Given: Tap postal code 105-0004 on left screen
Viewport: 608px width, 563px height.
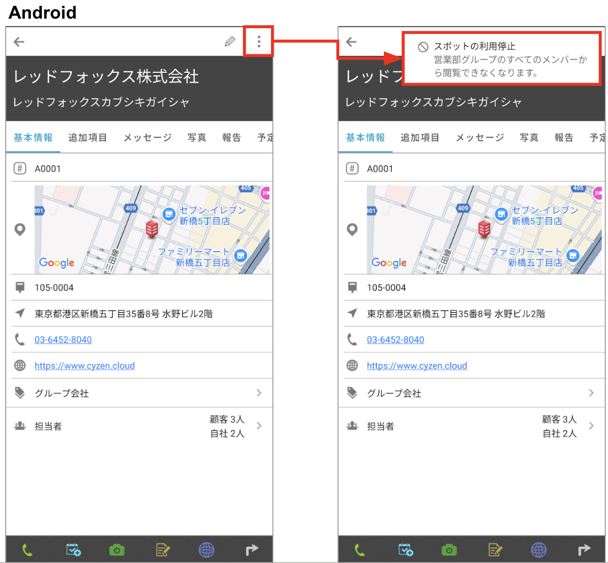Looking at the screenshot, I should 54,288.
